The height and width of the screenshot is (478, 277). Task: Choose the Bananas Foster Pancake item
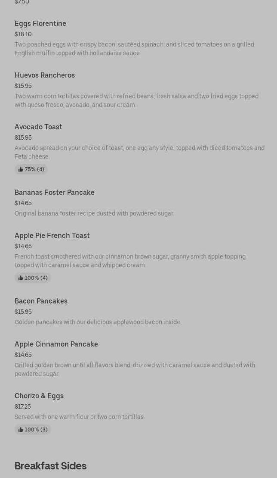[55, 192]
